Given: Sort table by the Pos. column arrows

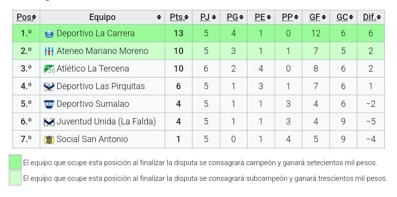Looking at the screenshot, I should click(33, 18).
